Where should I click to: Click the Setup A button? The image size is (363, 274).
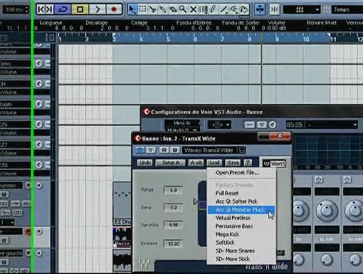(x=171, y=163)
